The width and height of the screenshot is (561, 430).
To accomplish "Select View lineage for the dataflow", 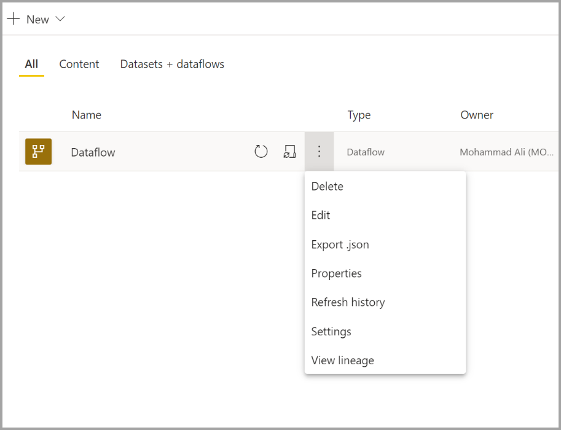I will point(342,361).
